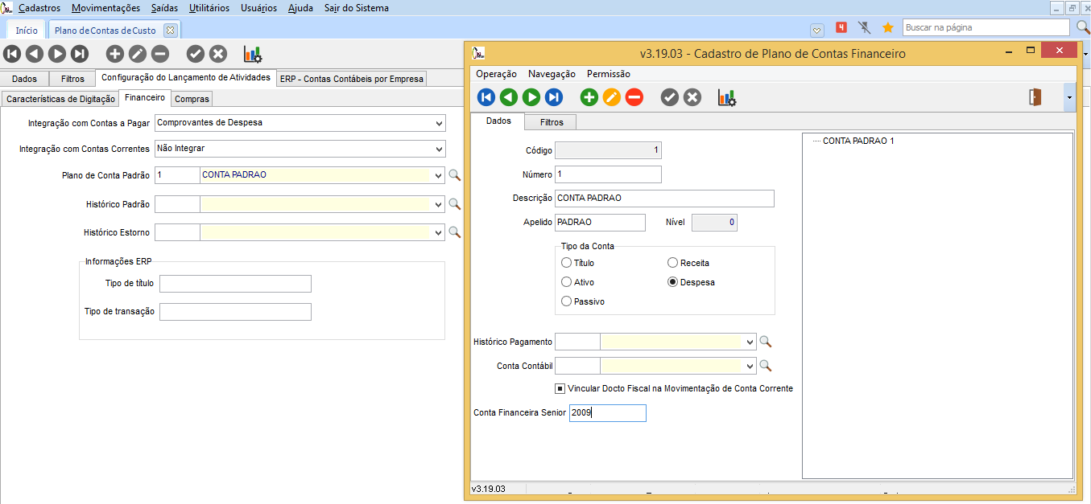Image resolution: width=1091 pixels, height=504 pixels.
Task: Search Plano de Conta Padrão with magnifier
Action: [454, 175]
